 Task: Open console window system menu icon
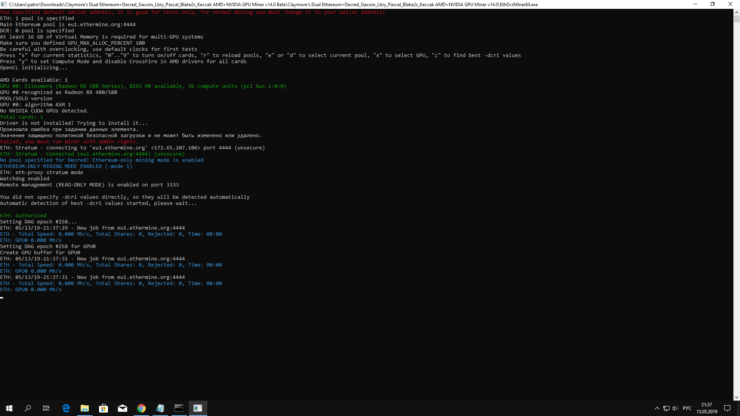4,4
